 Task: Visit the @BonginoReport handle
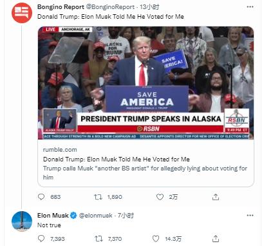click(x=110, y=7)
